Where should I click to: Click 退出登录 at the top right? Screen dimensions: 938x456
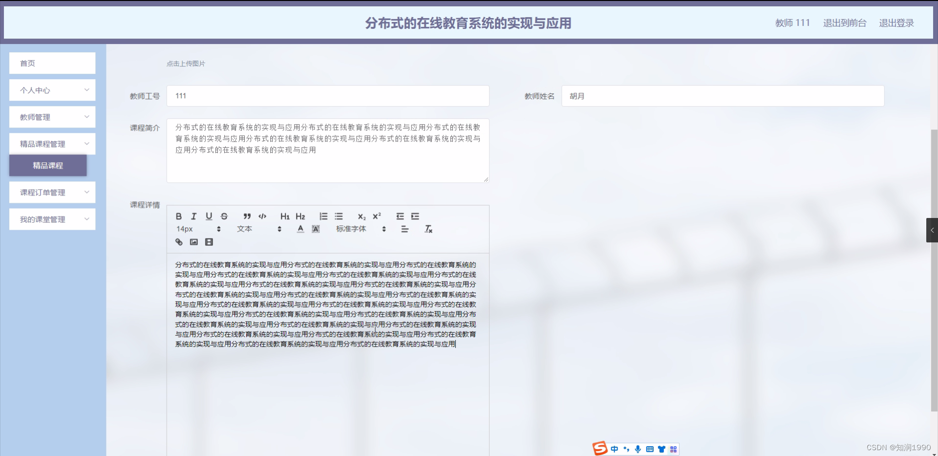(x=896, y=22)
